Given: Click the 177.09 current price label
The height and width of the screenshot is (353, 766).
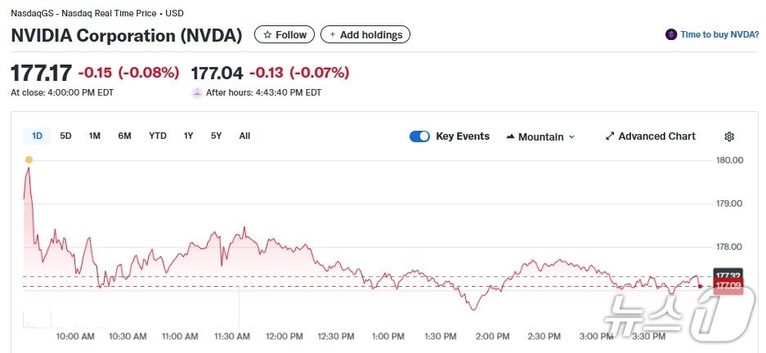Looking at the screenshot, I should [x=728, y=285].
